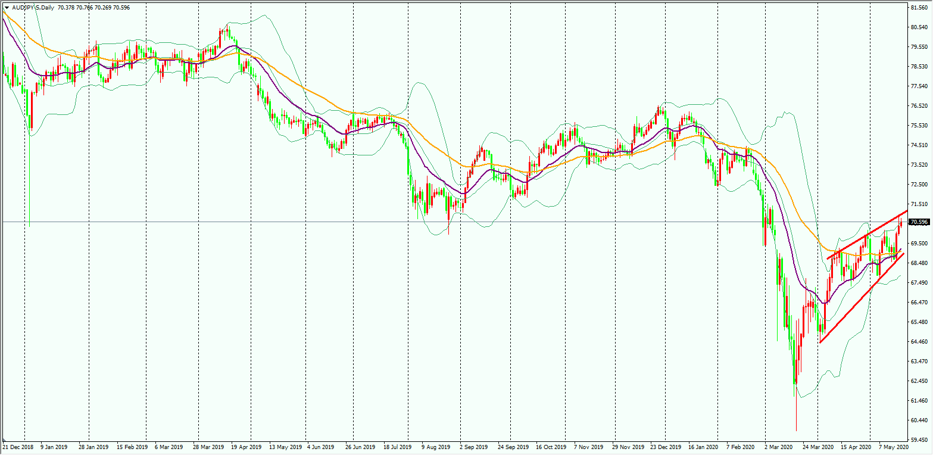The height and width of the screenshot is (455, 933).
Task: Click the 75.530 price scale label
Action: [x=919, y=125]
